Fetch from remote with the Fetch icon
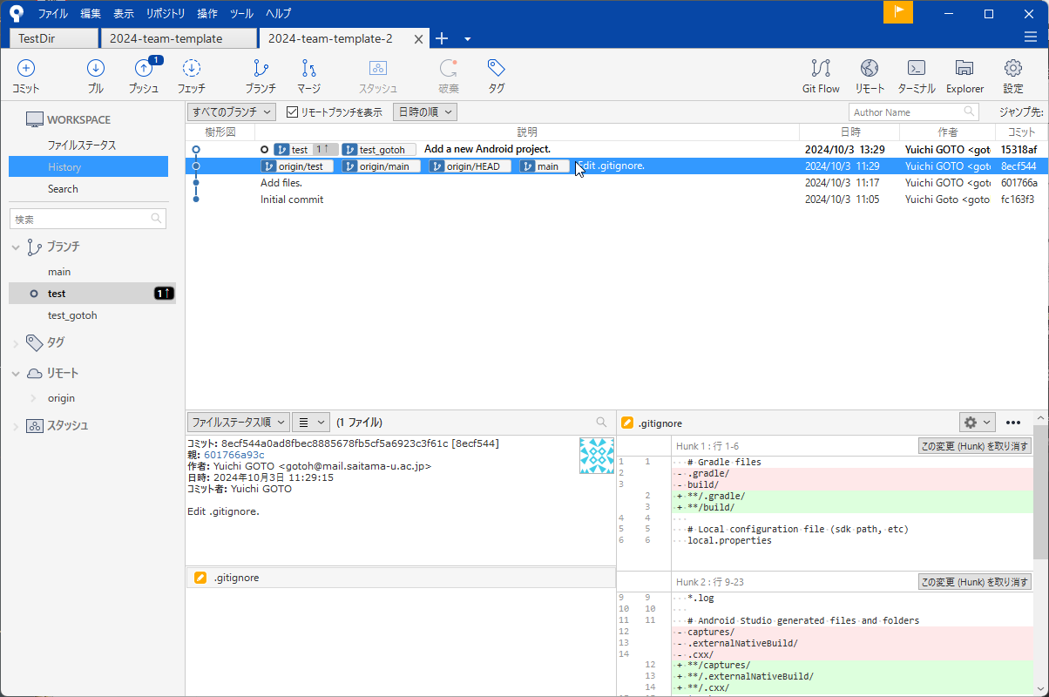 (x=192, y=69)
